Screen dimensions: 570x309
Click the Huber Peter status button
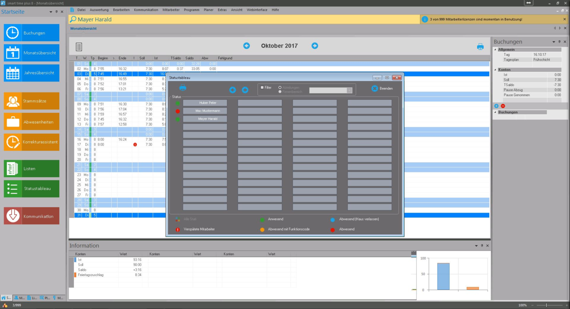pos(205,103)
